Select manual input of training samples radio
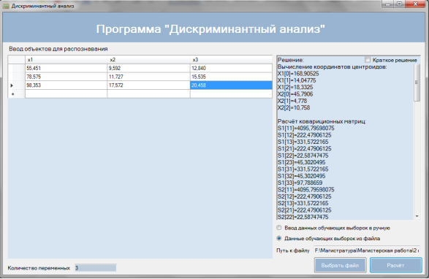 (x=278, y=228)
